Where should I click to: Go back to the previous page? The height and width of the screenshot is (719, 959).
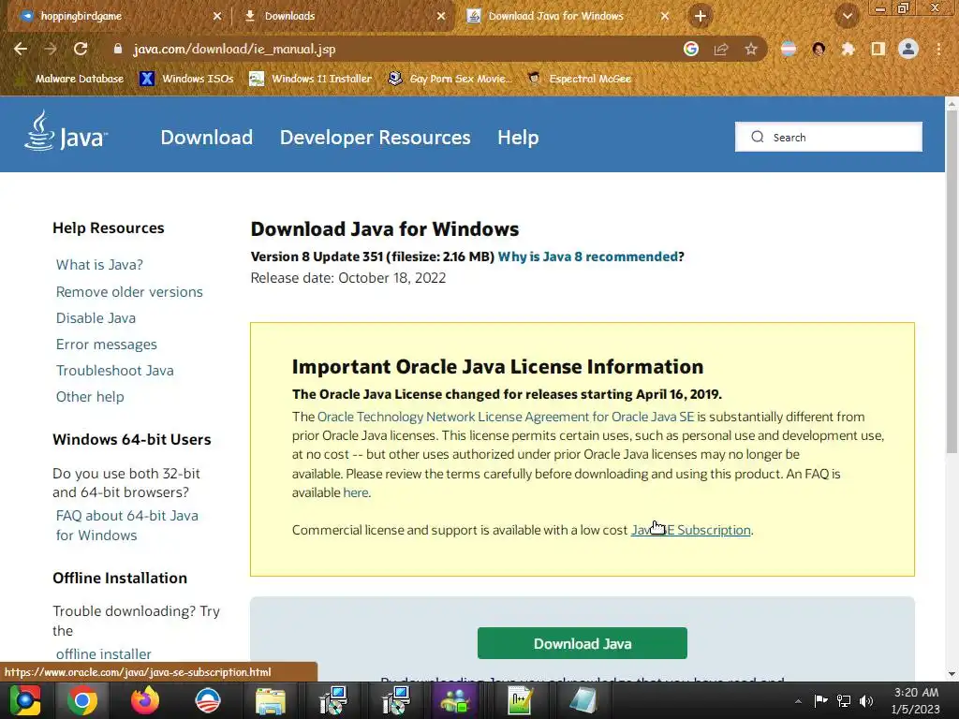coord(21,49)
